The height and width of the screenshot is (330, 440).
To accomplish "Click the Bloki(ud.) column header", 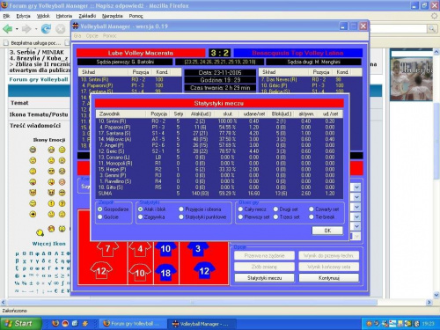I will point(282,114).
